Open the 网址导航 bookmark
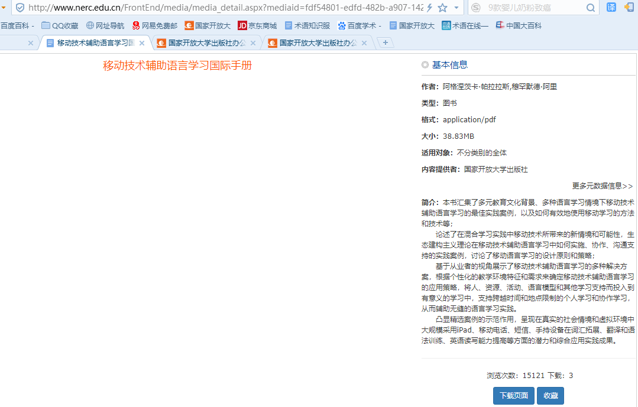This screenshot has height=407, width=638. coord(105,26)
